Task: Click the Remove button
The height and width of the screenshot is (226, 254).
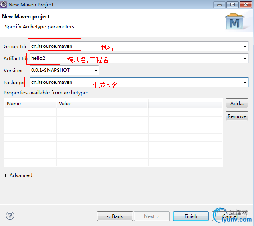Action: (237, 116)
